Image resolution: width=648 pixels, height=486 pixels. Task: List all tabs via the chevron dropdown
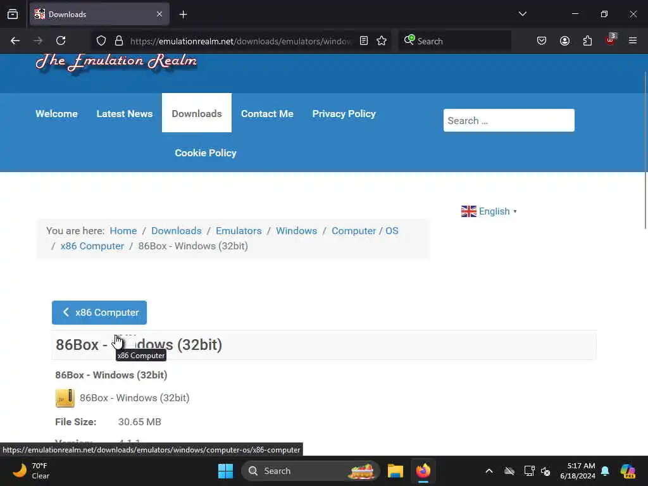click(522, 14)
